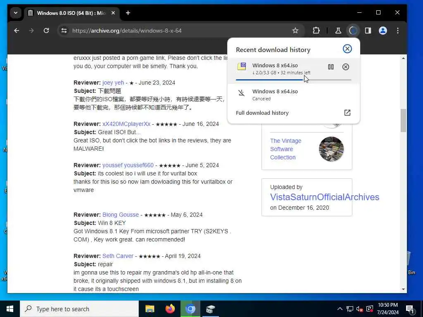
Task: Close the Windows 8.0 ISO tab
Action: point(113,13)
